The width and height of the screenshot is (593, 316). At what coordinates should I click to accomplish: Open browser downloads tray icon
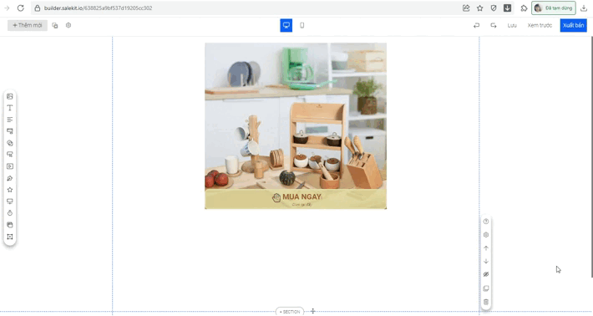(x=584, y=8)
